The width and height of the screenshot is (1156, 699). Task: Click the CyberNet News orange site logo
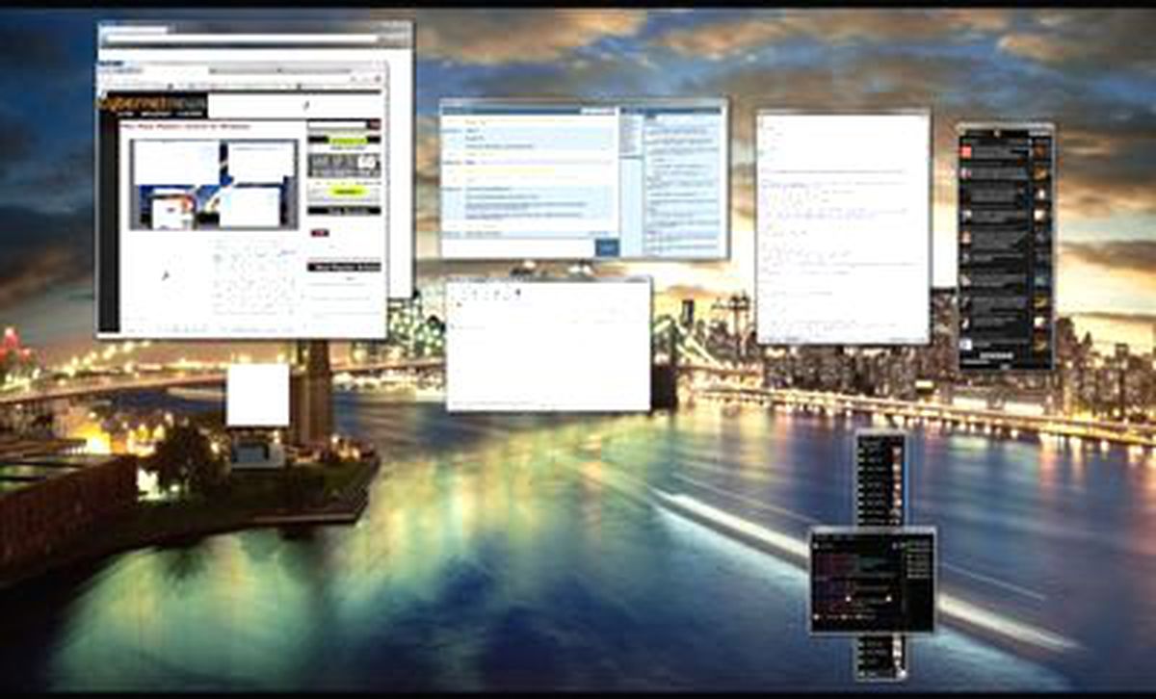(154, 105)
